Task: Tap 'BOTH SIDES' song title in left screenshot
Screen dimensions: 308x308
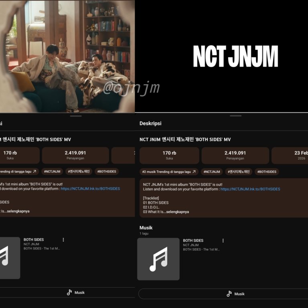Action: 34,240
